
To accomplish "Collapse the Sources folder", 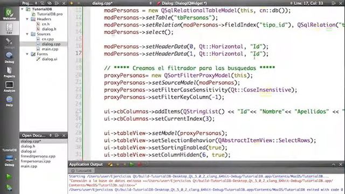I will click(x=27, y=34).
